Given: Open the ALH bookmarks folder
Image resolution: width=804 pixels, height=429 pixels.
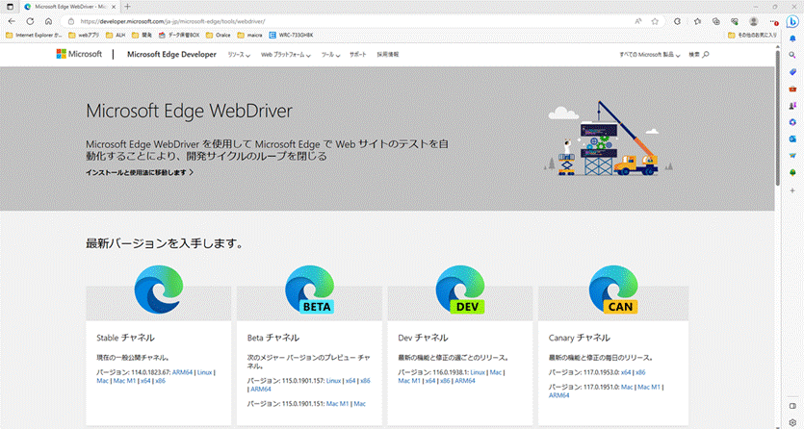Looking at the screenshot, I should 116,36.
